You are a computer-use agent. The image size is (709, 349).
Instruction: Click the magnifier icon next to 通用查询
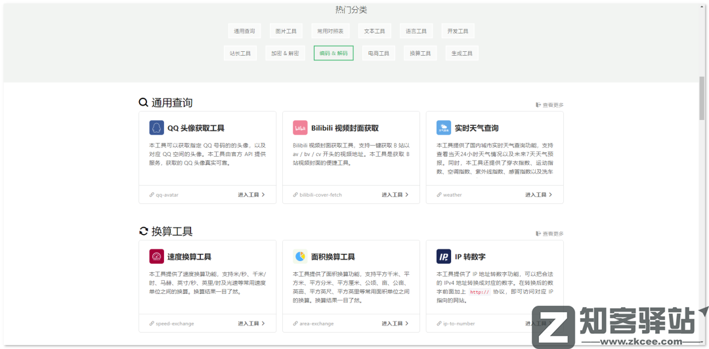click(143, 102)
